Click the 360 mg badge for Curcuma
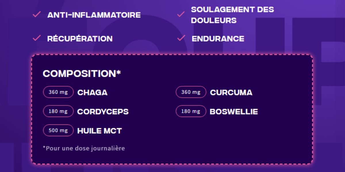Image resolution: width=345 pixels, height=172 pixels. click(x=191, y=92)
